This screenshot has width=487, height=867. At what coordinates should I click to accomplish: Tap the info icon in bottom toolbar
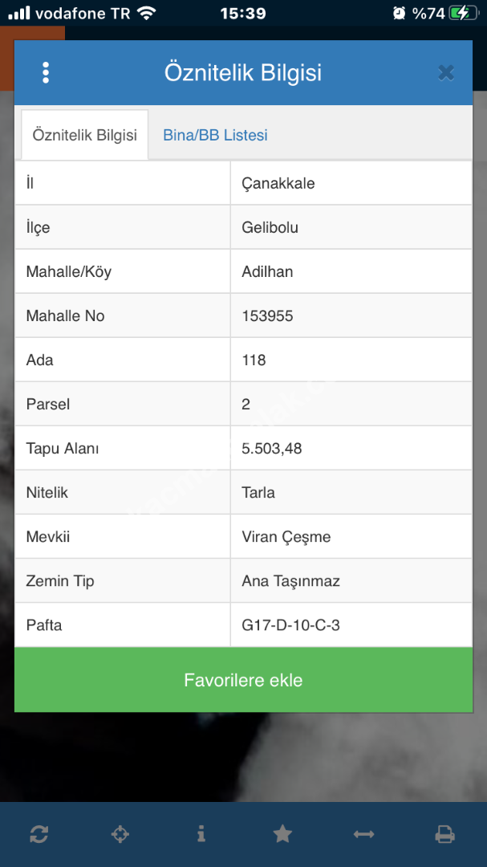tap(201, 834)
